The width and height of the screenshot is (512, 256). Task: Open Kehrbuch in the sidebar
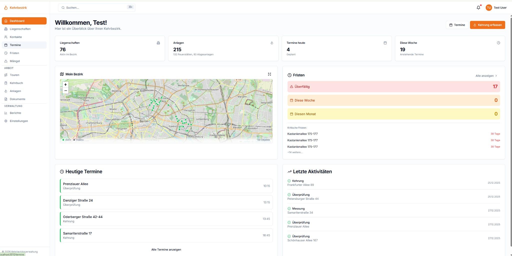point(24,83)
